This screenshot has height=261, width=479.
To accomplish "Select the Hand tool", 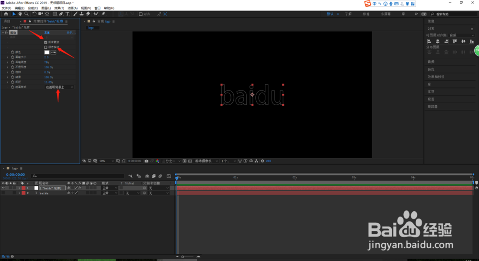I will click(20, 14).
